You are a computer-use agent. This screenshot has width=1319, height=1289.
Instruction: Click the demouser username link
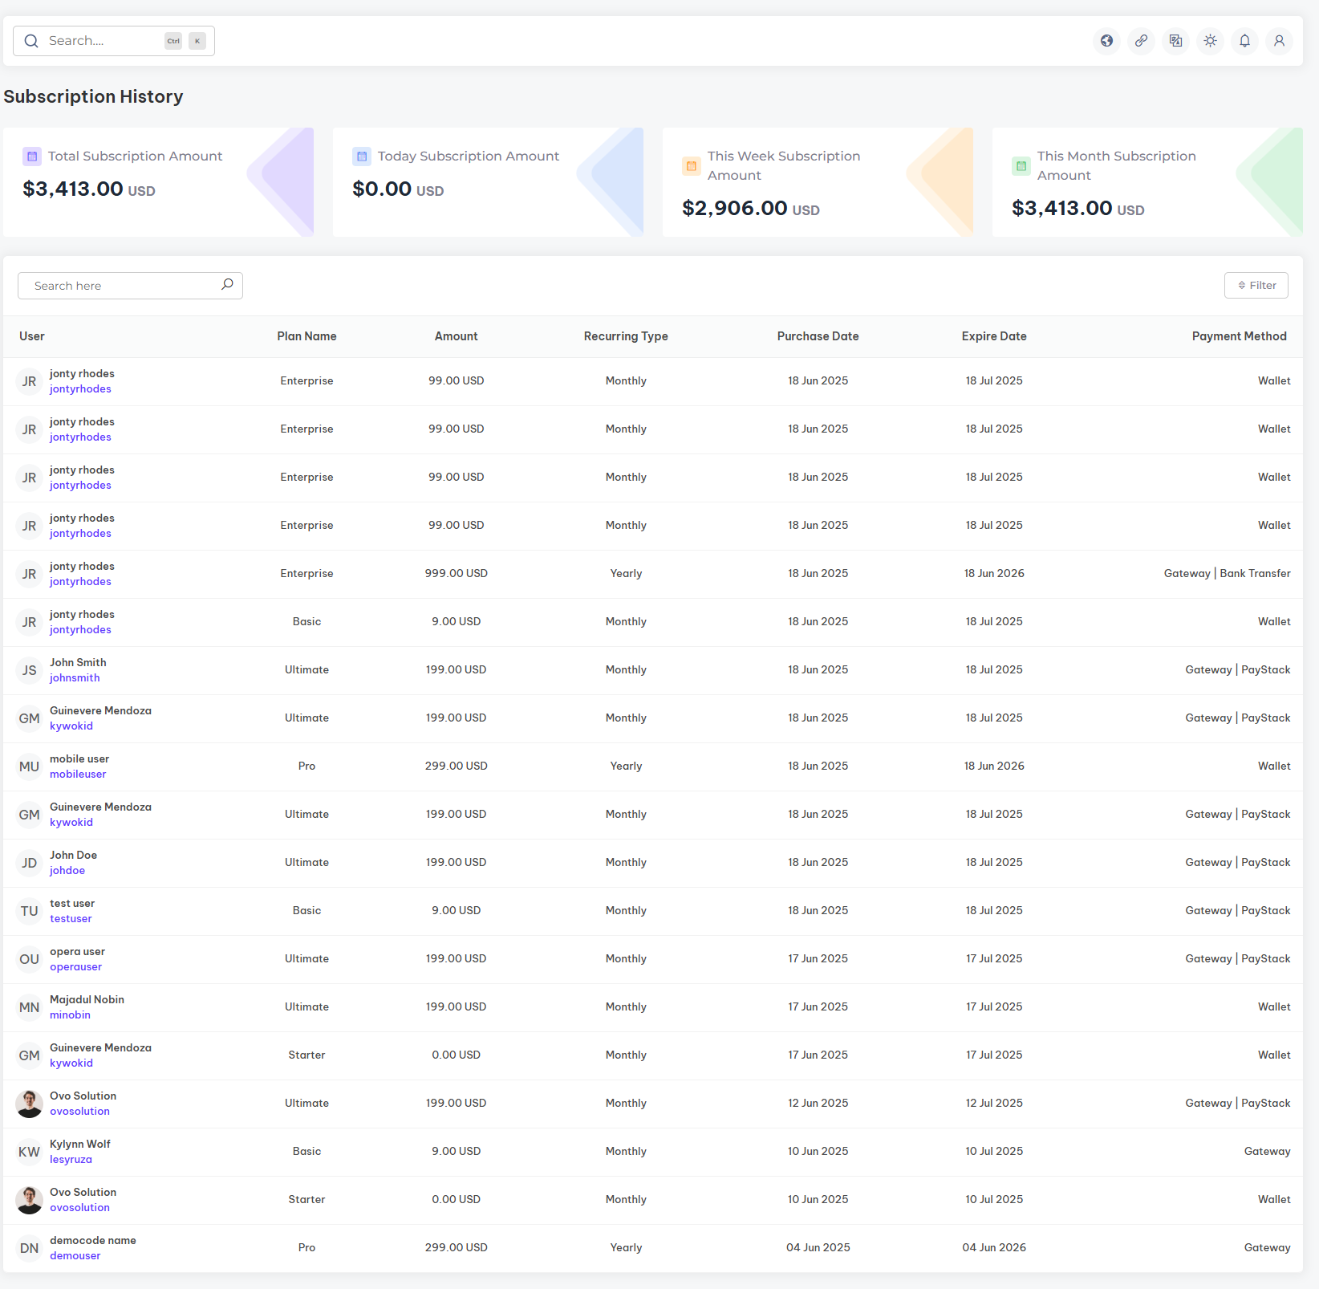(x=75, y=1256)
